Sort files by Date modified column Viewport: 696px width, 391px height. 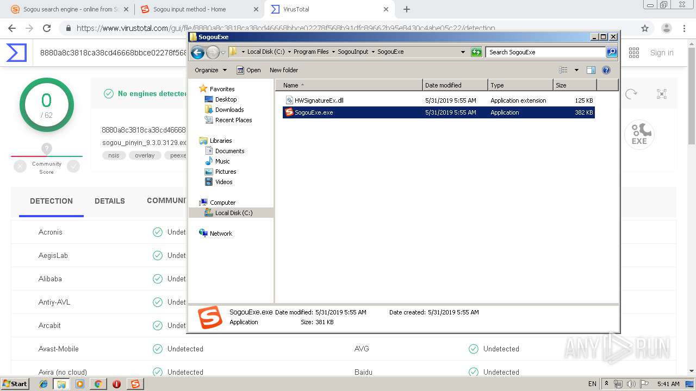click(x=455, y=85)
